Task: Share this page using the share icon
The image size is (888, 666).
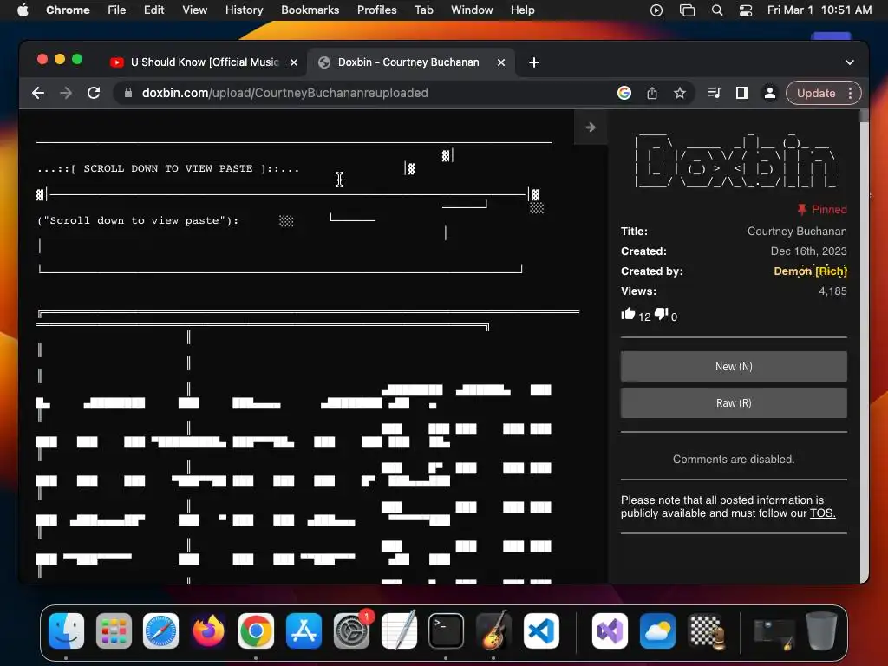Action: [652, 93]
